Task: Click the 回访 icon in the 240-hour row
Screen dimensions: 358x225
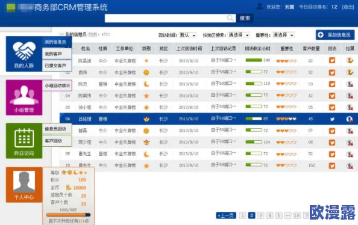Action: click(x=332, y=60)
